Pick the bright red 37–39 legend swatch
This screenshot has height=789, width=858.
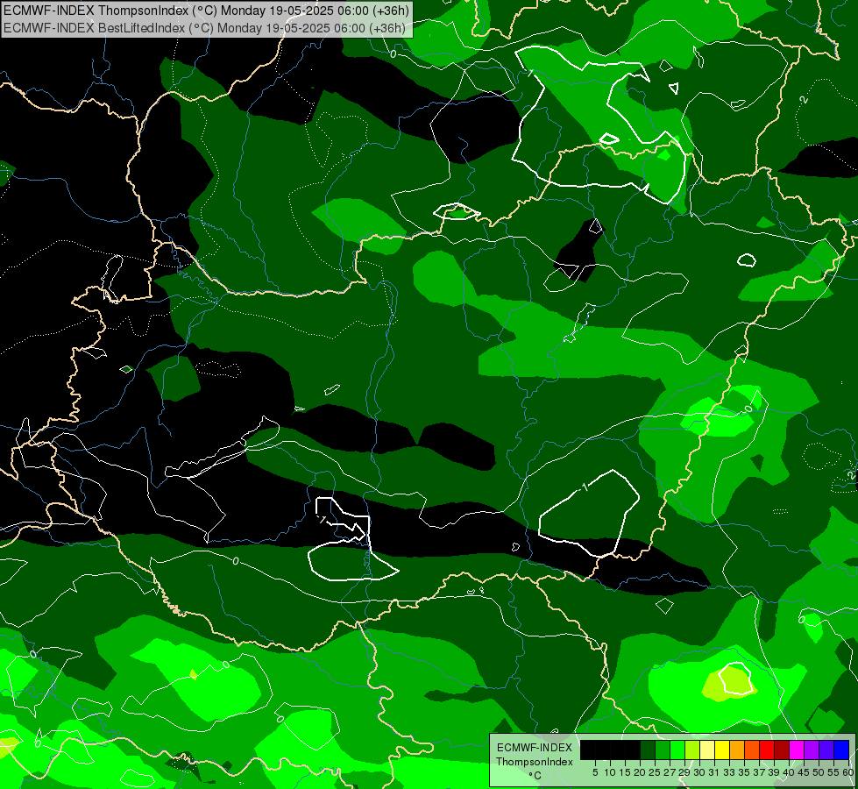click(767, 750)
